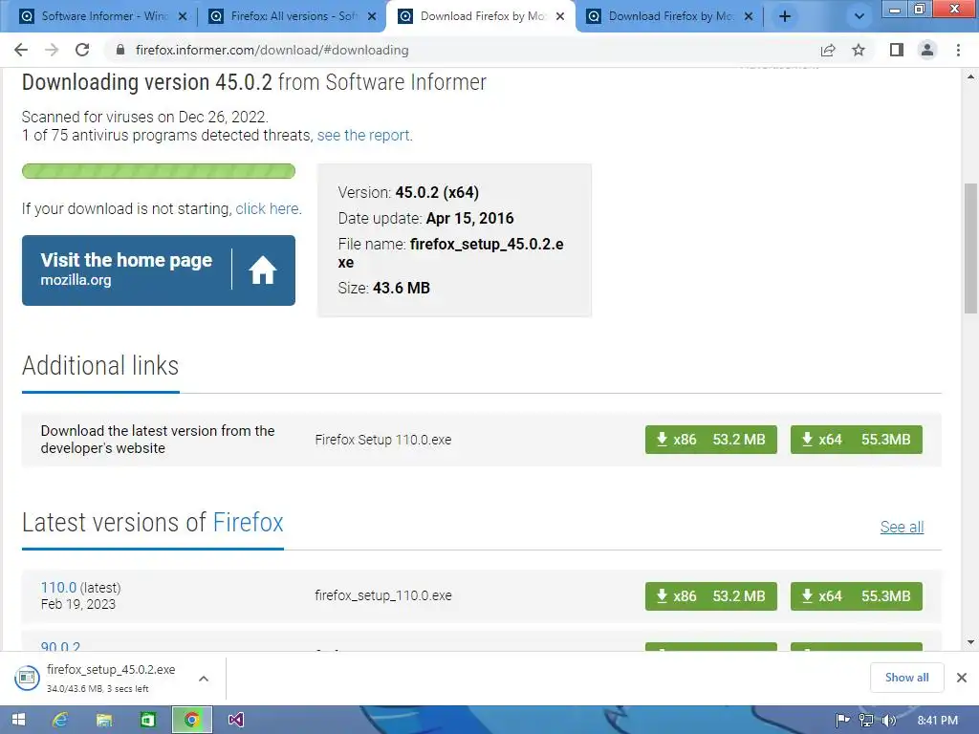Expand download item options chevron
The image size is (979, 734).
[x=204, y=679]
